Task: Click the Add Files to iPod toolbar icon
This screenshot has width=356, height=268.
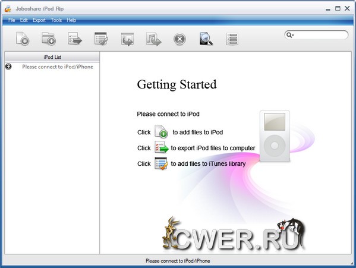Action: pos(23,39)
